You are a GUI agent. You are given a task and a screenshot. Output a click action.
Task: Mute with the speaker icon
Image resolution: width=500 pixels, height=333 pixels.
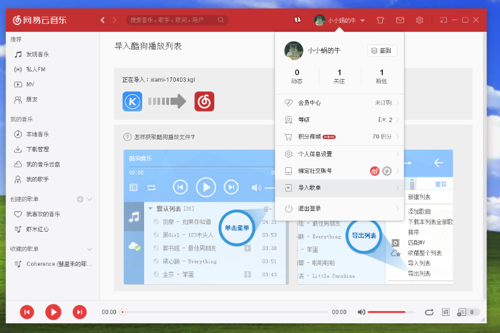[361, 312]
